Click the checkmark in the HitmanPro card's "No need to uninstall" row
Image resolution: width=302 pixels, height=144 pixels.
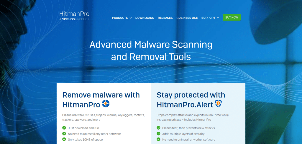tap(64, 134)
